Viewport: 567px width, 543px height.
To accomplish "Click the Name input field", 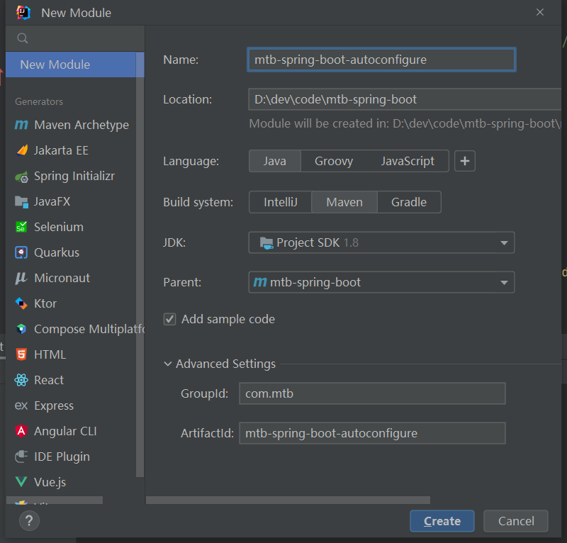I will pyautogui.click(x=381, y=60).
